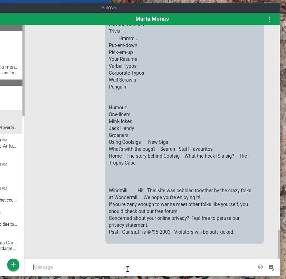Click 'Humour!' in the message
286x279 pixels.
pyautogui.click(x=118, y=108)
